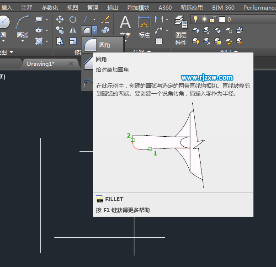The width and height of the screenshot is (276, 267).
Task: Toggle layer freeze sun icon
Action: (204, 19)
